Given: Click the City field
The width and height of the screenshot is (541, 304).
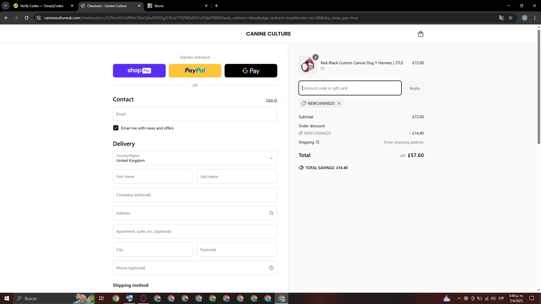Looking at the screenshot, I should tap(153, 250).
